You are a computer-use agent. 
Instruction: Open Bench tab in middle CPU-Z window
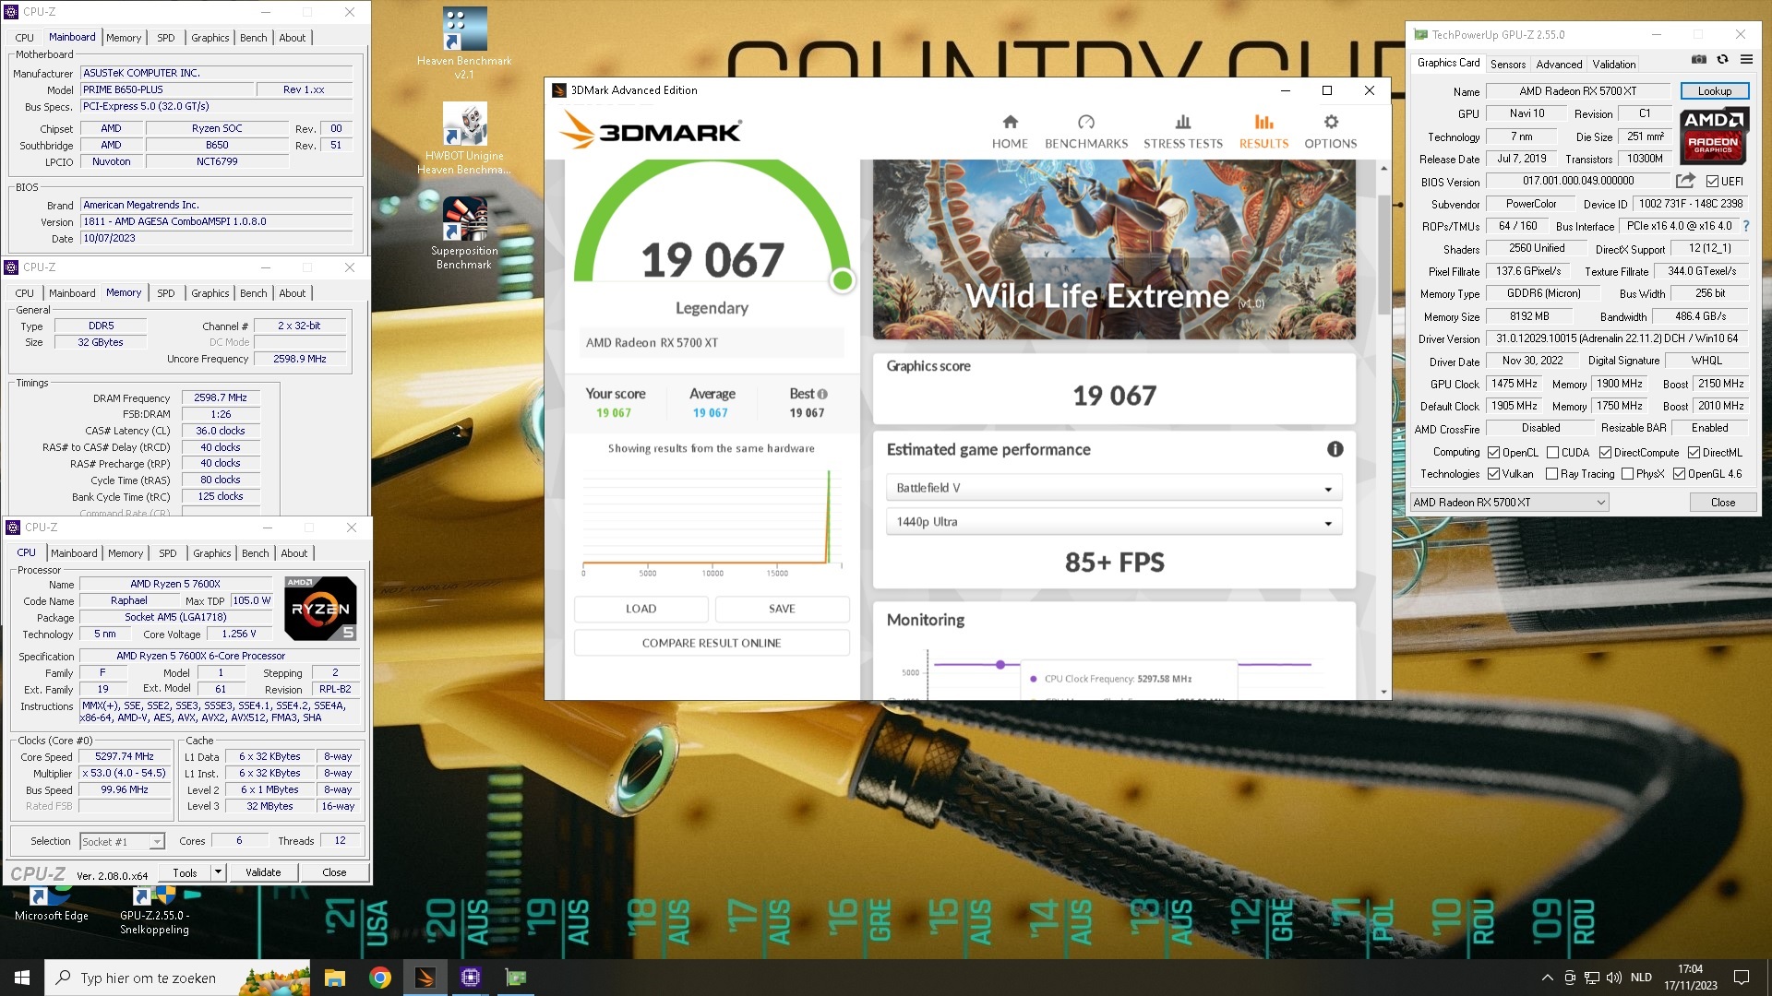click(254, 293)
